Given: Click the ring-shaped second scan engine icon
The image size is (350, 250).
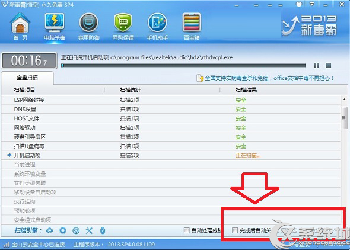Looking at the screenshot, I should pos(63,230).
